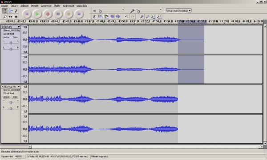Click the 909-EN upper channel vertical scale
This screenshot has width=267, height=160.
tap(25, 40)
